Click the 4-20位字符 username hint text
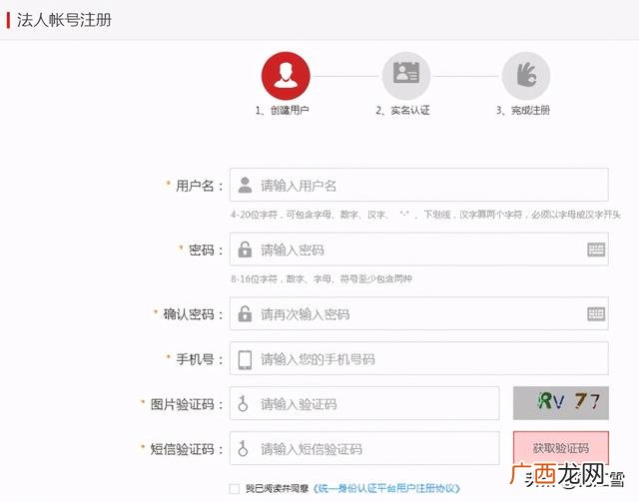The height and width of the screenshot is (502, 639). pyautogui.click(x=425, y=215)
